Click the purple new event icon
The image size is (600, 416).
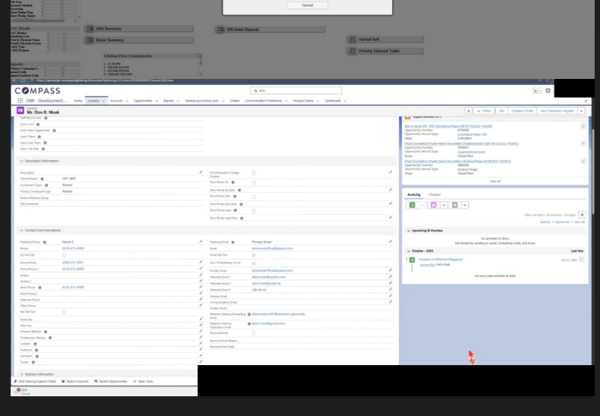pos(433,205)
